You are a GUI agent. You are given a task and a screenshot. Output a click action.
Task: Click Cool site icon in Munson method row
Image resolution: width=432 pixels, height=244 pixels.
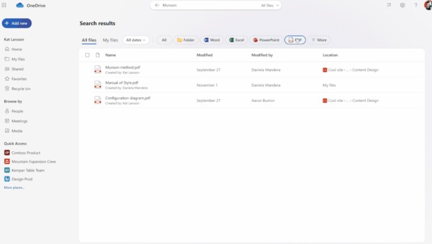click(325, 70)
